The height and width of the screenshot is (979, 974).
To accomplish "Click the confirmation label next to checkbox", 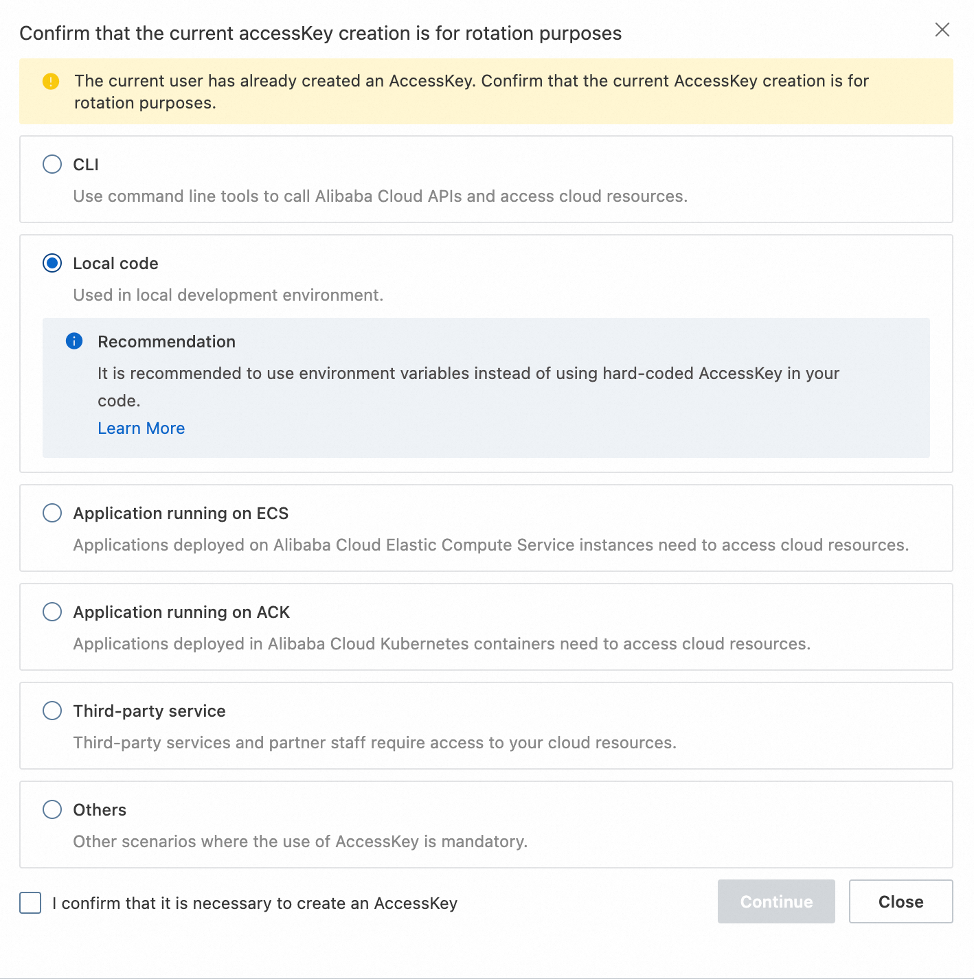I will [x=255, y=903].
